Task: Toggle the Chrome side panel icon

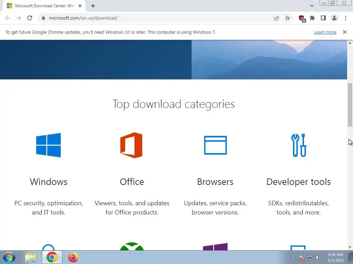Action: 323,18
